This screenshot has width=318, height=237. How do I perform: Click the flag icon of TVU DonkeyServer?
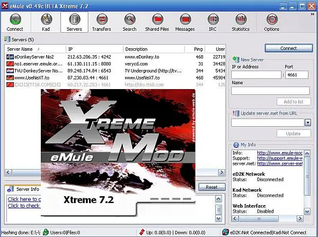pos(10,71)
